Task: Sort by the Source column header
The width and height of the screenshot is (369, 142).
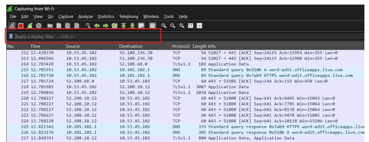Action: [91, 46]
